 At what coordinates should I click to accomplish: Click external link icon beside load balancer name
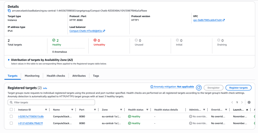[104, 31]
